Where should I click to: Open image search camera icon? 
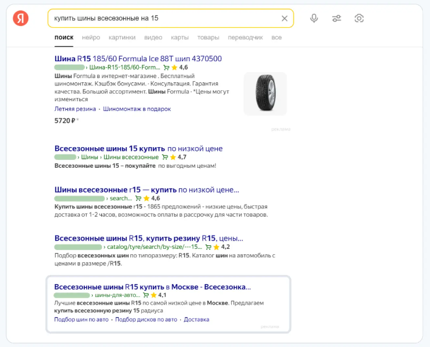(359, 18)
